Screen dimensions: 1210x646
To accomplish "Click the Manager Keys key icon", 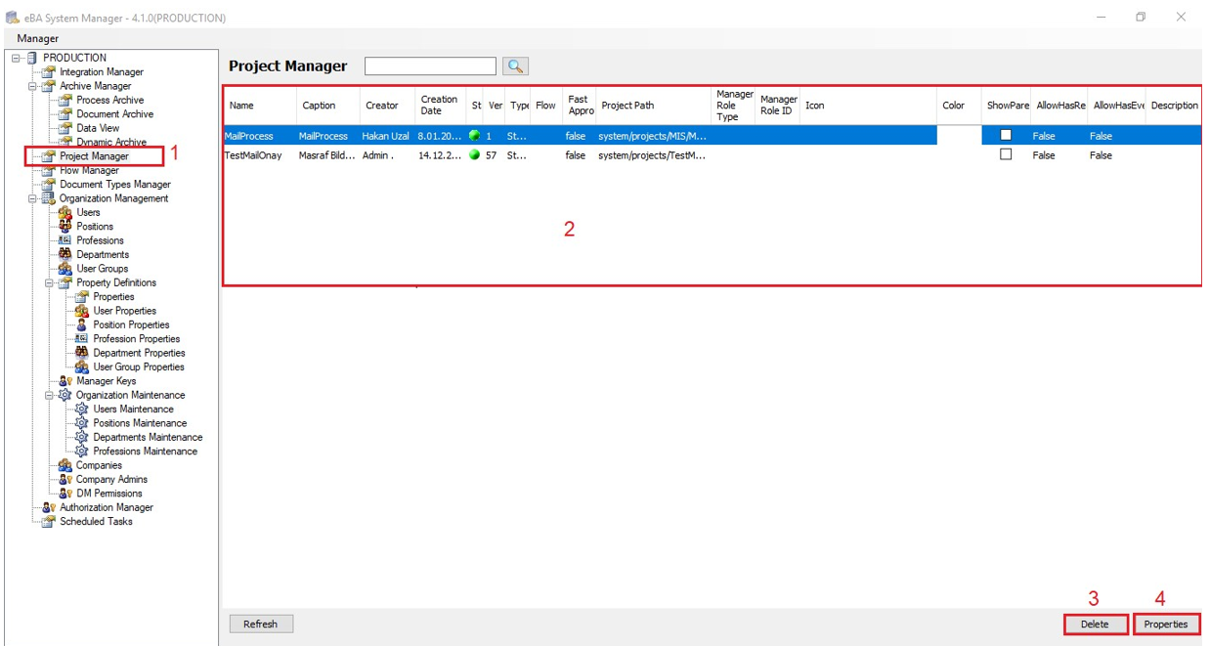I will point(65,381).
